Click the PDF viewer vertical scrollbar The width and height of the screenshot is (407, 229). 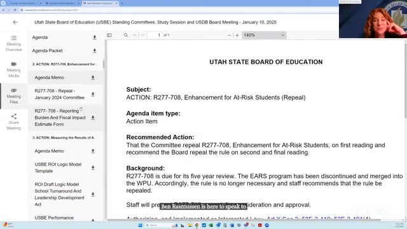406,81
